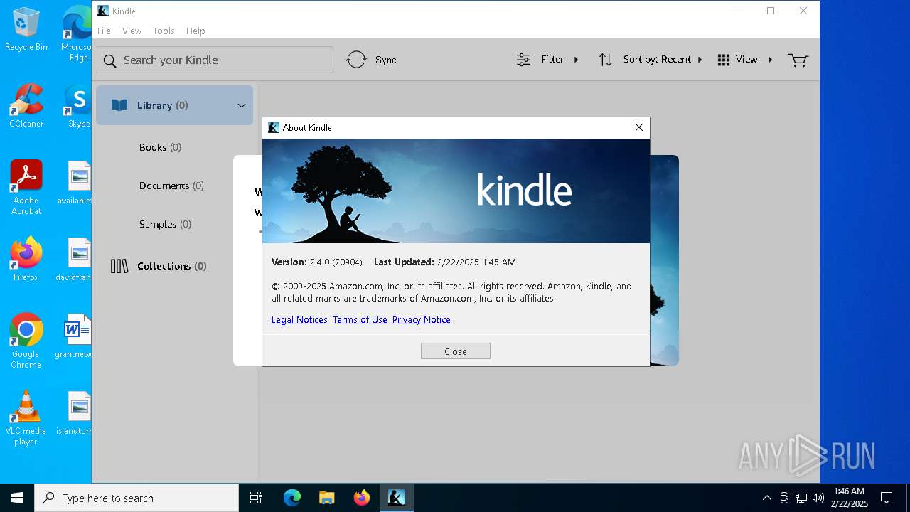
Task: Open the davidfran image file on desktop
Action: tap(75, 260)
